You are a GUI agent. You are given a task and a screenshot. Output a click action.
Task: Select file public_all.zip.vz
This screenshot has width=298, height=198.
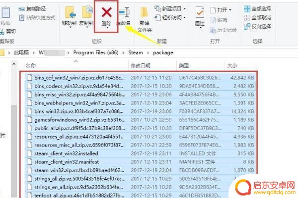141,128
